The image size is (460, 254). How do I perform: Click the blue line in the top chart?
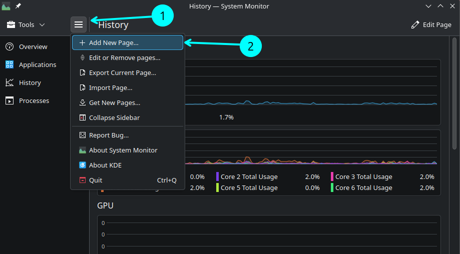[311, 103]
